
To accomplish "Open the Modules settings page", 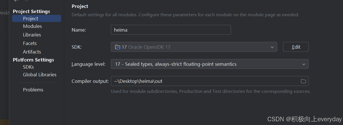I will [x=32, y=26].
